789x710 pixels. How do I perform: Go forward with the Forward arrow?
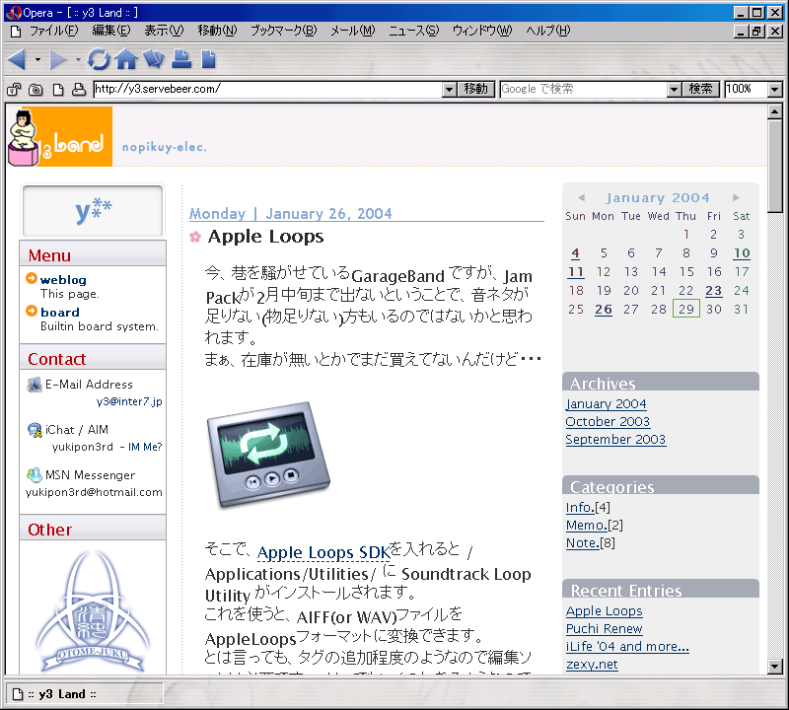pos(58,60)
